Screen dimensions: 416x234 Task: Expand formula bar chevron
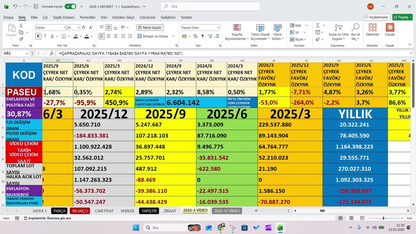pyautogui.click(x=411, y=53)
